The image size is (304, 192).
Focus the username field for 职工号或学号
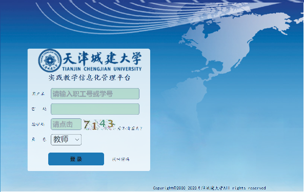tap(95, 94)
